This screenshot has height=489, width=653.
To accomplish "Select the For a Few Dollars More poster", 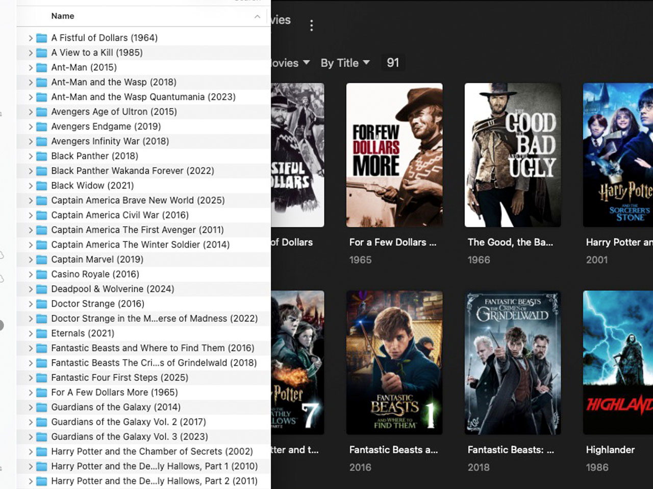I will (x=394, y=155).
